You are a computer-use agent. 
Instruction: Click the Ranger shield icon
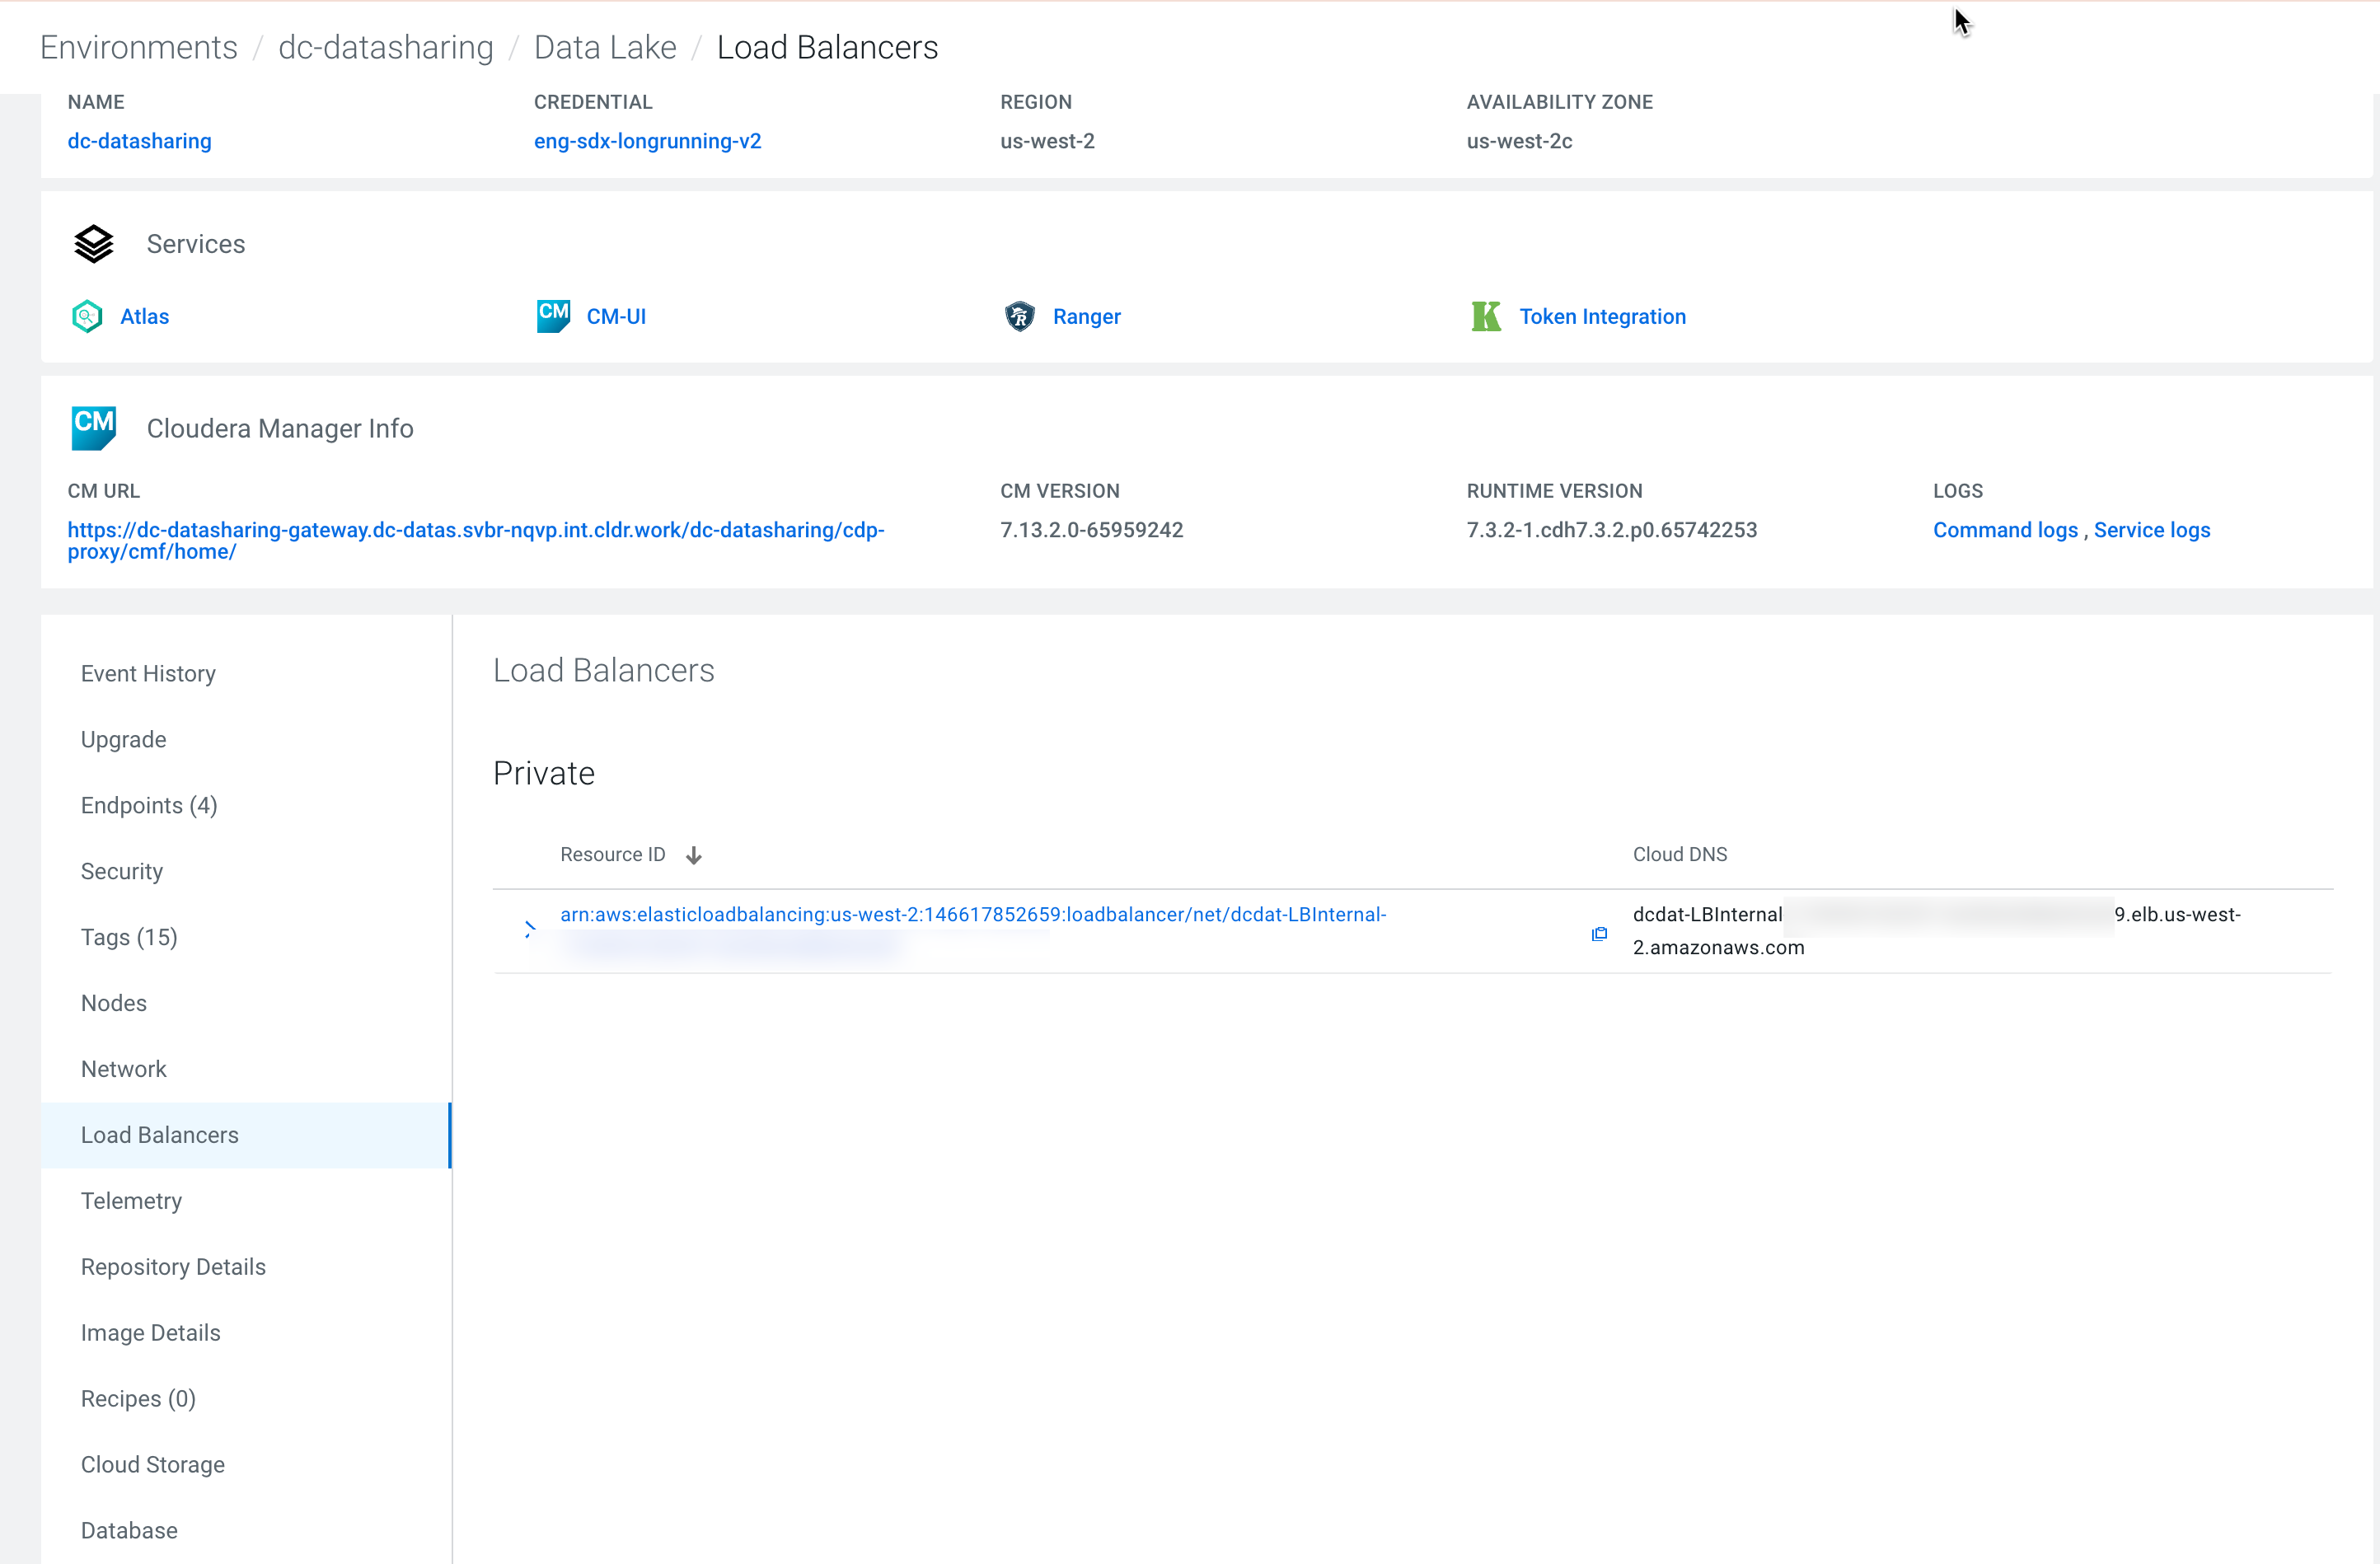[x=1019, y=316]
